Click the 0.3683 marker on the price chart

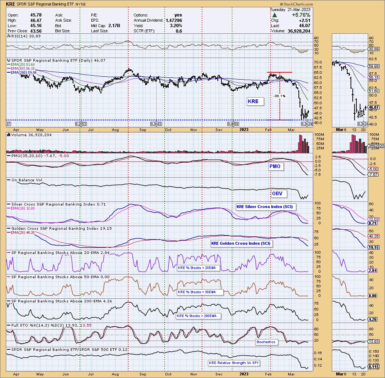point(156,124)
